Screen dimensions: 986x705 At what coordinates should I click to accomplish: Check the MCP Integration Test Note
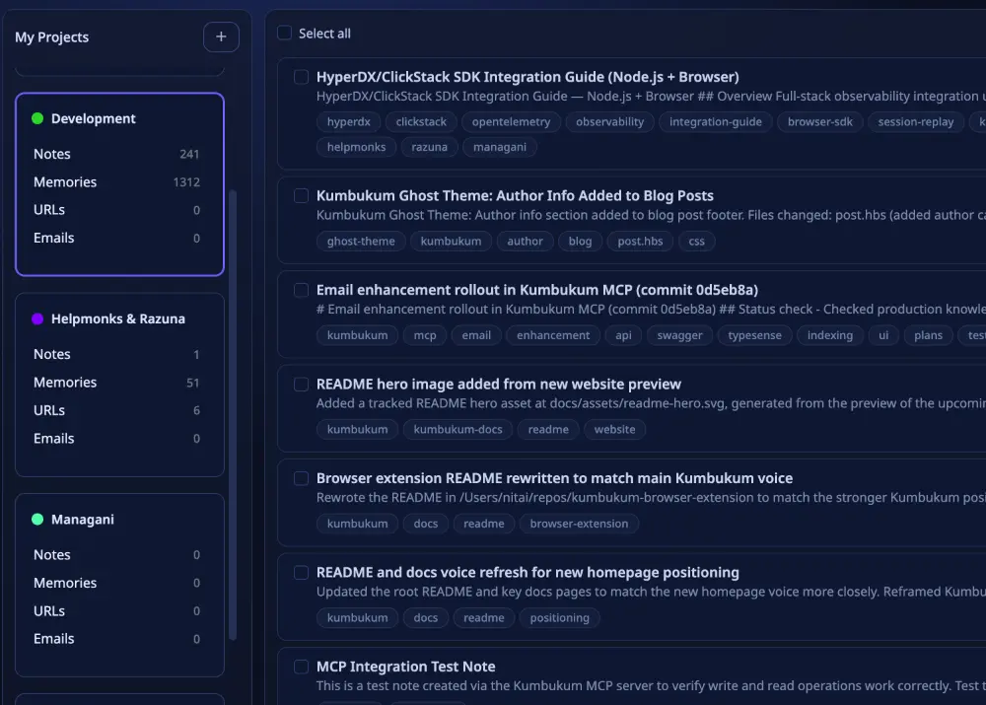tap(301, 667)
